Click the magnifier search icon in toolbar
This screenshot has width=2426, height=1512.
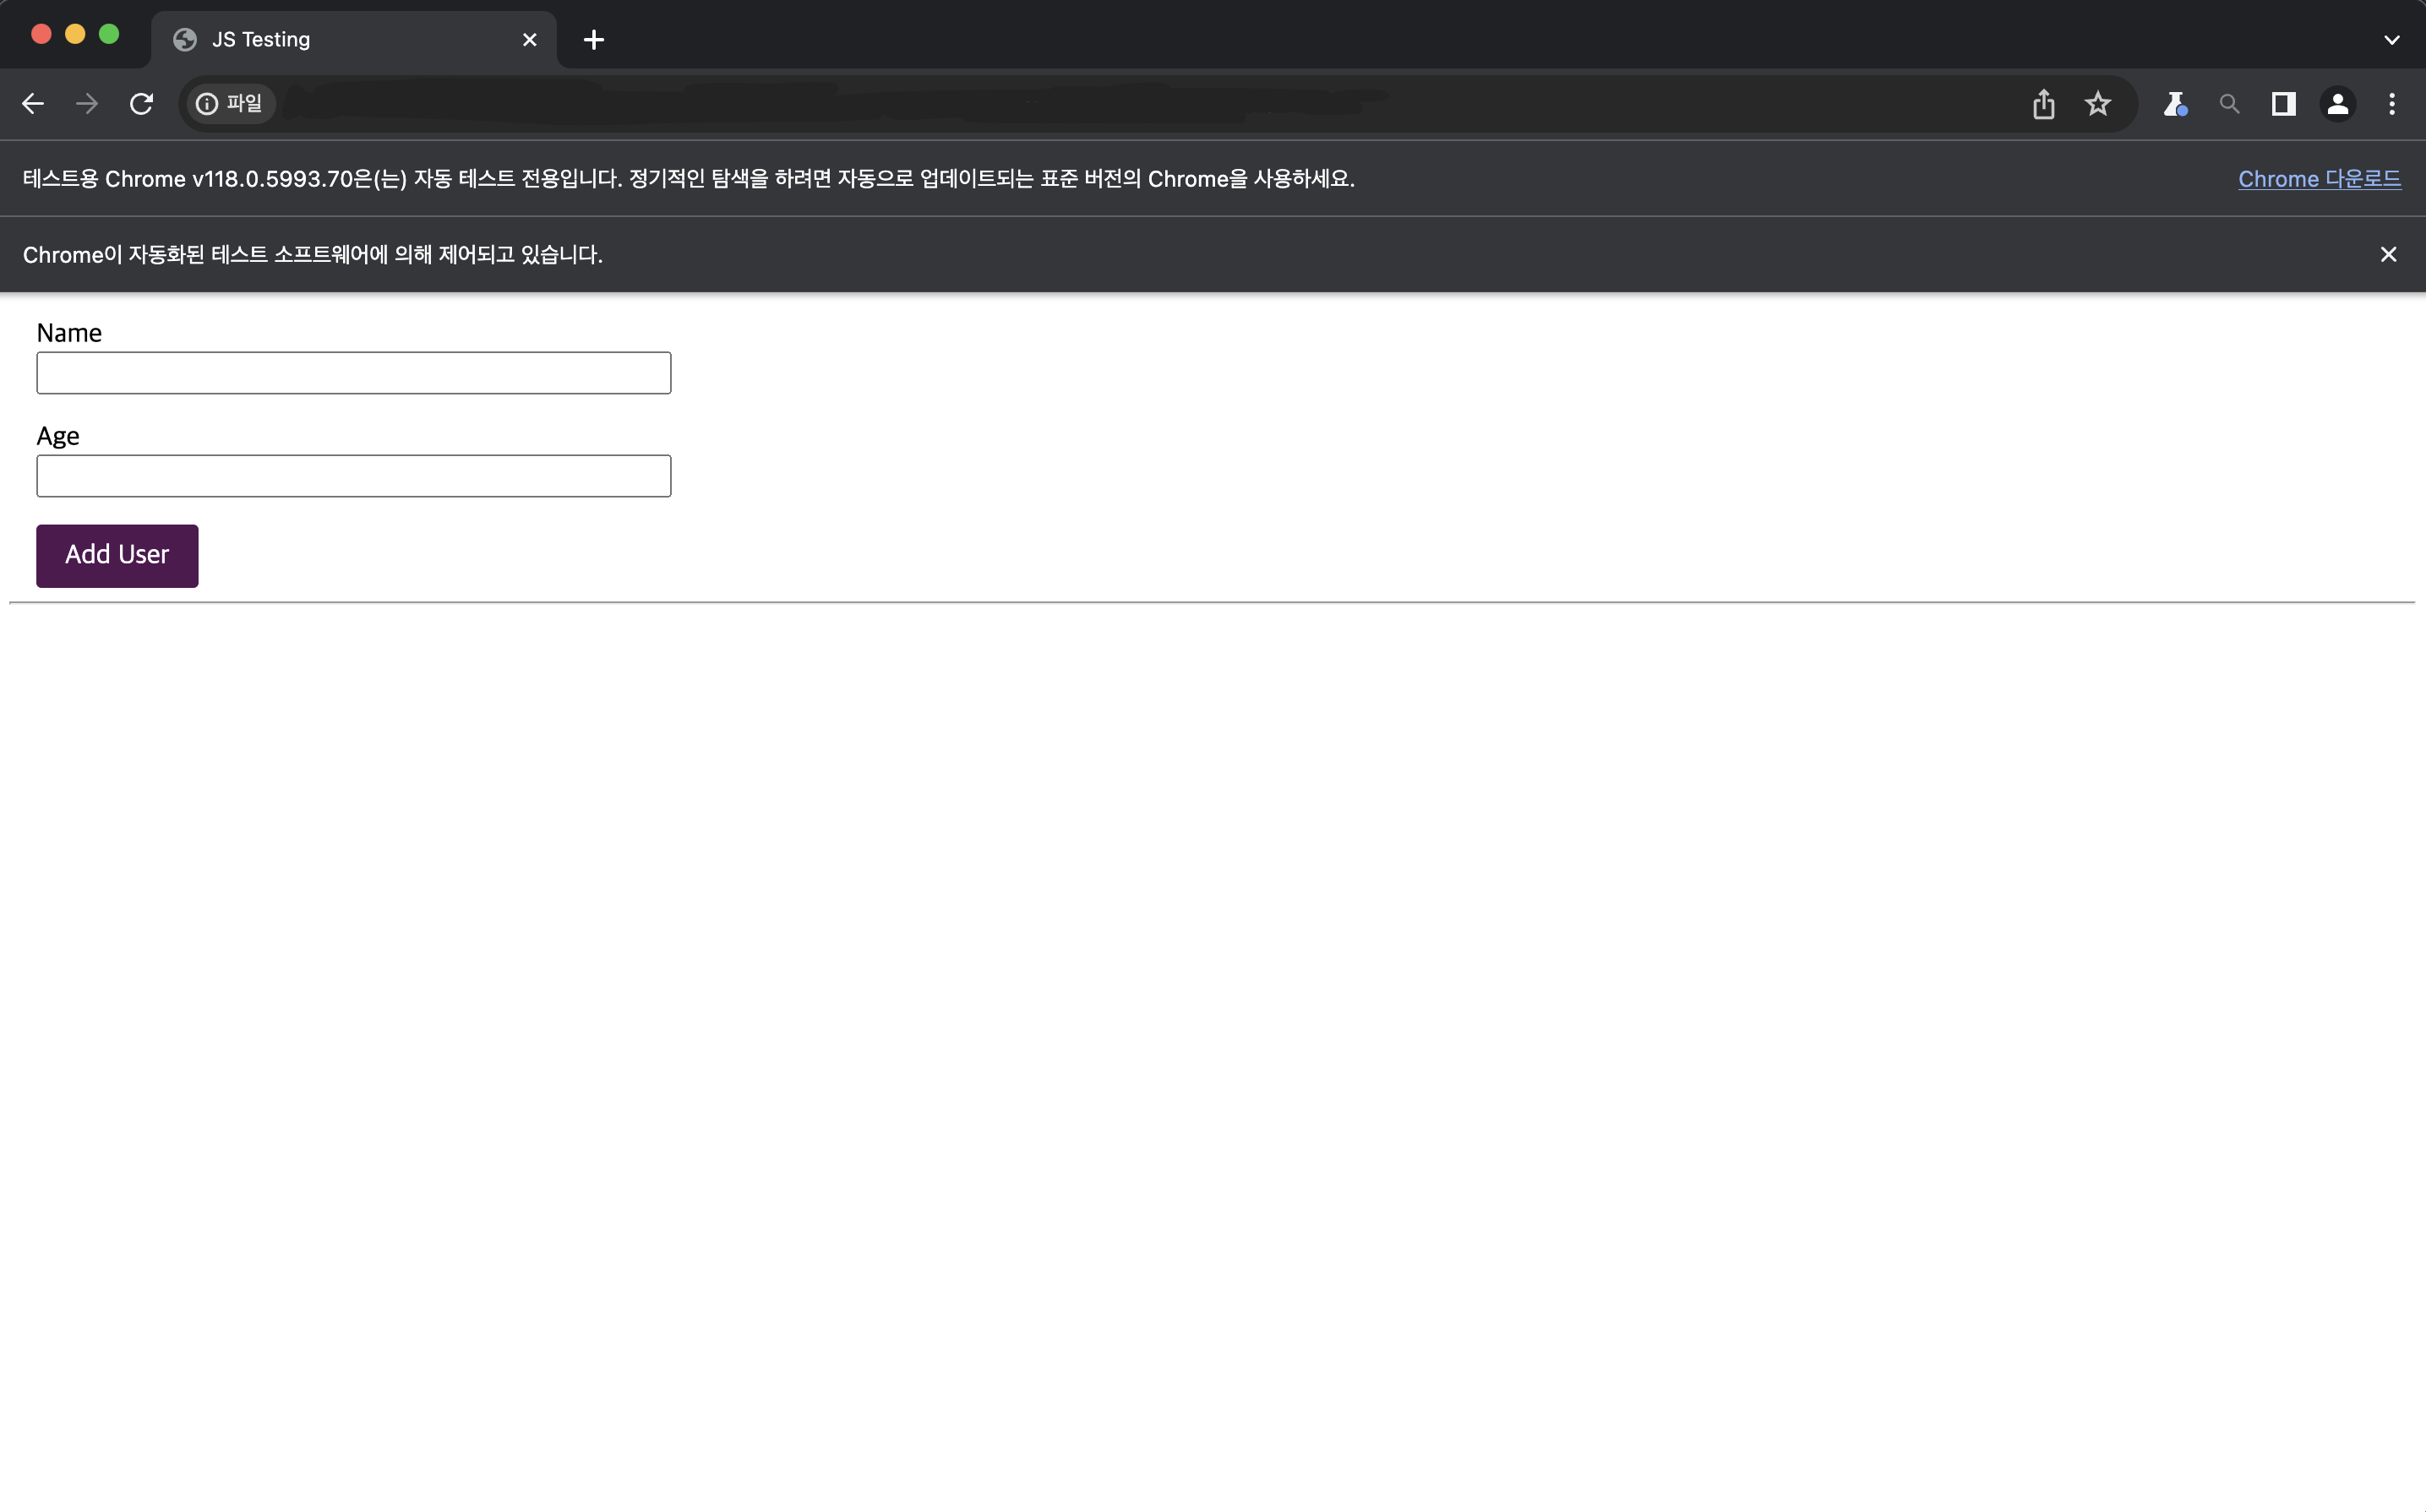pos(2229,104)
